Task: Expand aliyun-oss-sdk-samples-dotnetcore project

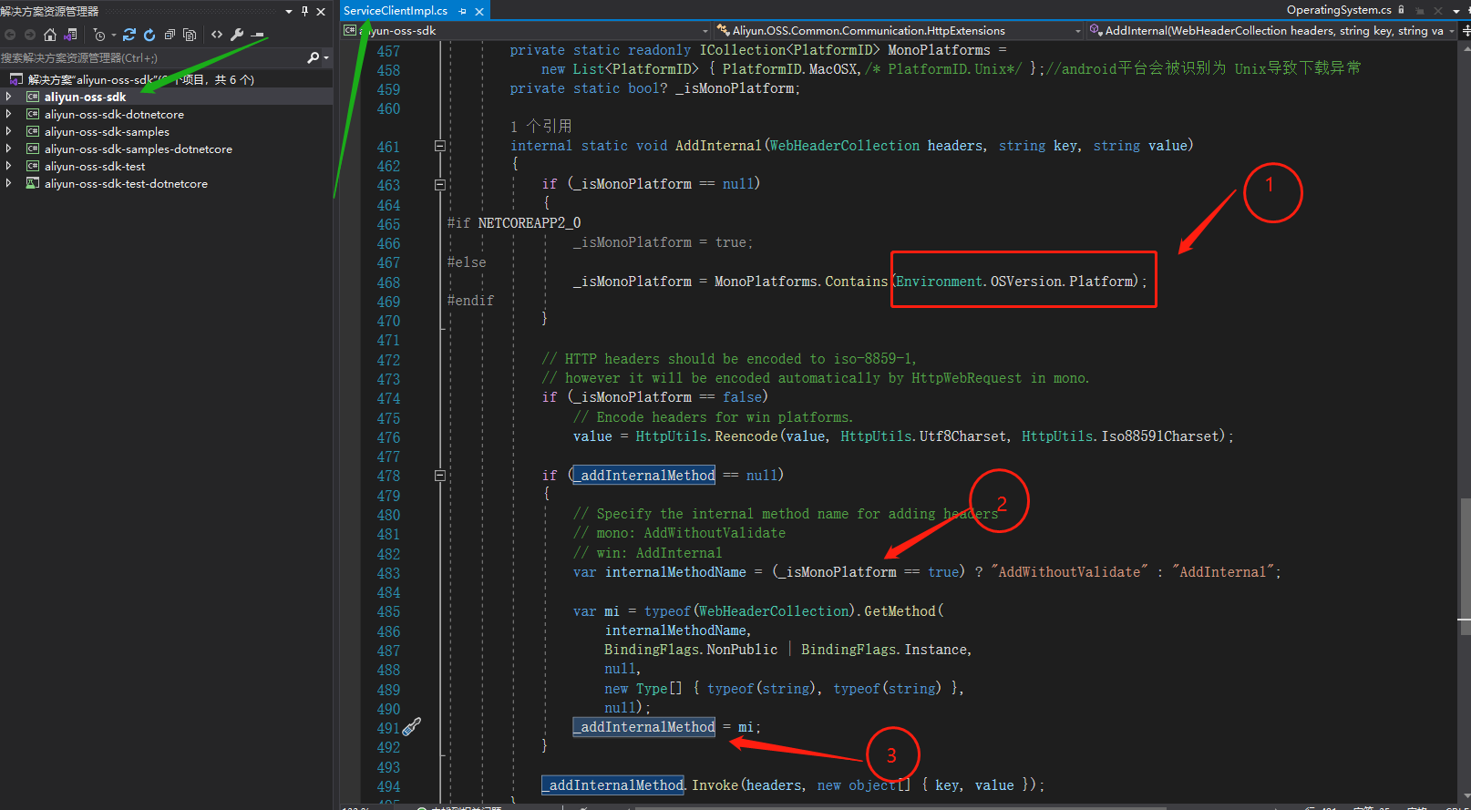Action: click(8, 149)
